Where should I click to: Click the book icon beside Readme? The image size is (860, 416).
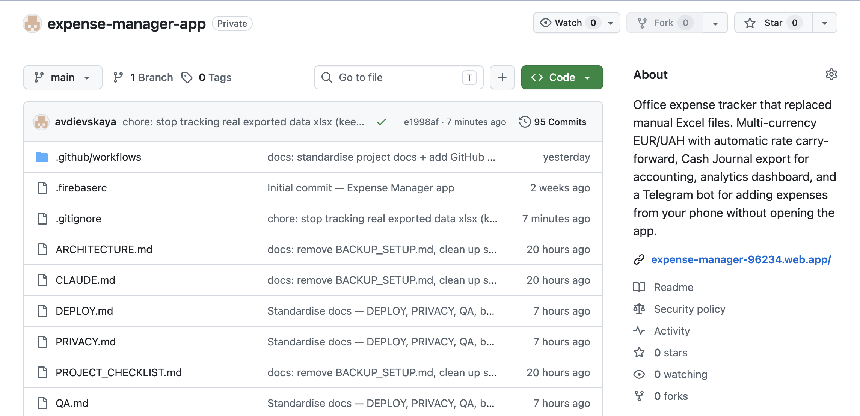[639, 287]
